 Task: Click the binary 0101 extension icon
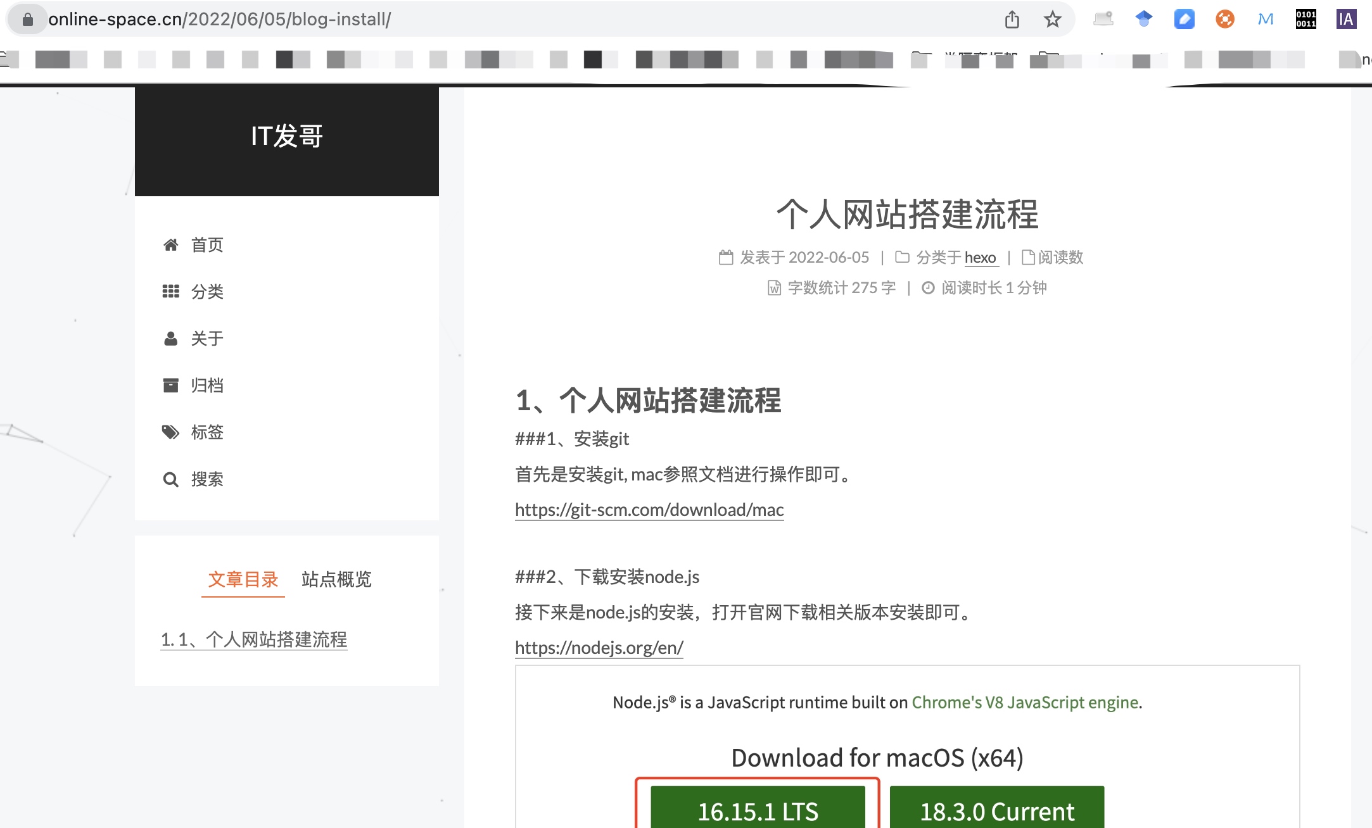click(1305, 19)
